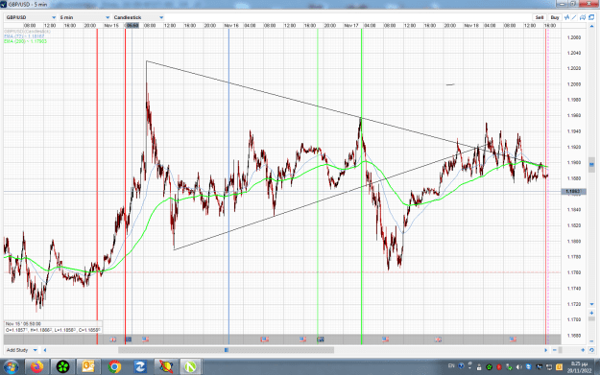The image size is (600, 375).
Task: Click the volume speaker icon in tray
Action: click(518, 367)
